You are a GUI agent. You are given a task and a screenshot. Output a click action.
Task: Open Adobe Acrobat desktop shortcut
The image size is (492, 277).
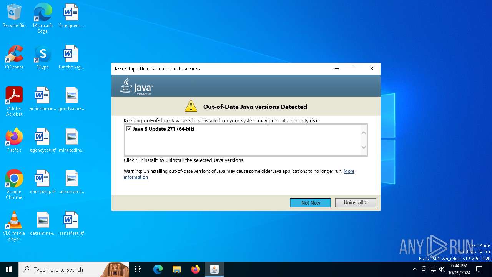pos(14,102)
